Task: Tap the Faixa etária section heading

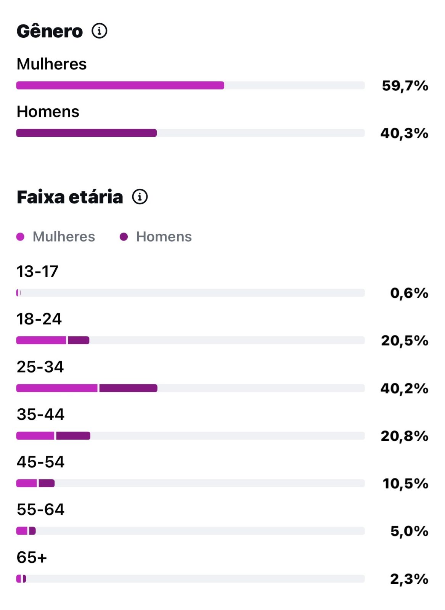Action: (70, 197)
